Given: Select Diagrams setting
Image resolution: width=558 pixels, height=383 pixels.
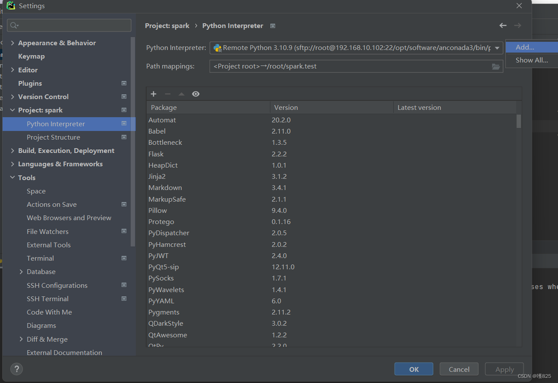Looking at the screenshot, I should [x=41, y=325].
